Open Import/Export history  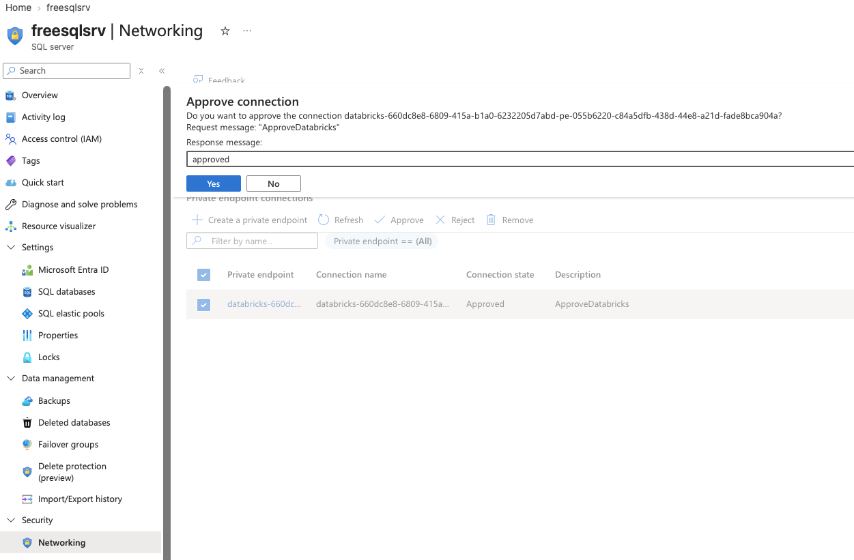(80, 499)
